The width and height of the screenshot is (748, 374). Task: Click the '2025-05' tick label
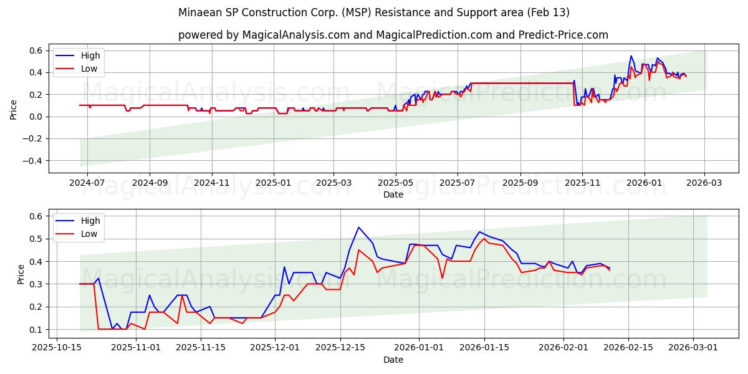pos(396,183)
